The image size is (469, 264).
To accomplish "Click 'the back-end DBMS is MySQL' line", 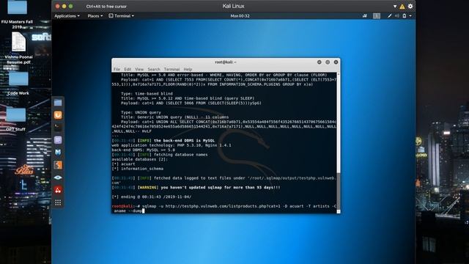I will (163, 141).
